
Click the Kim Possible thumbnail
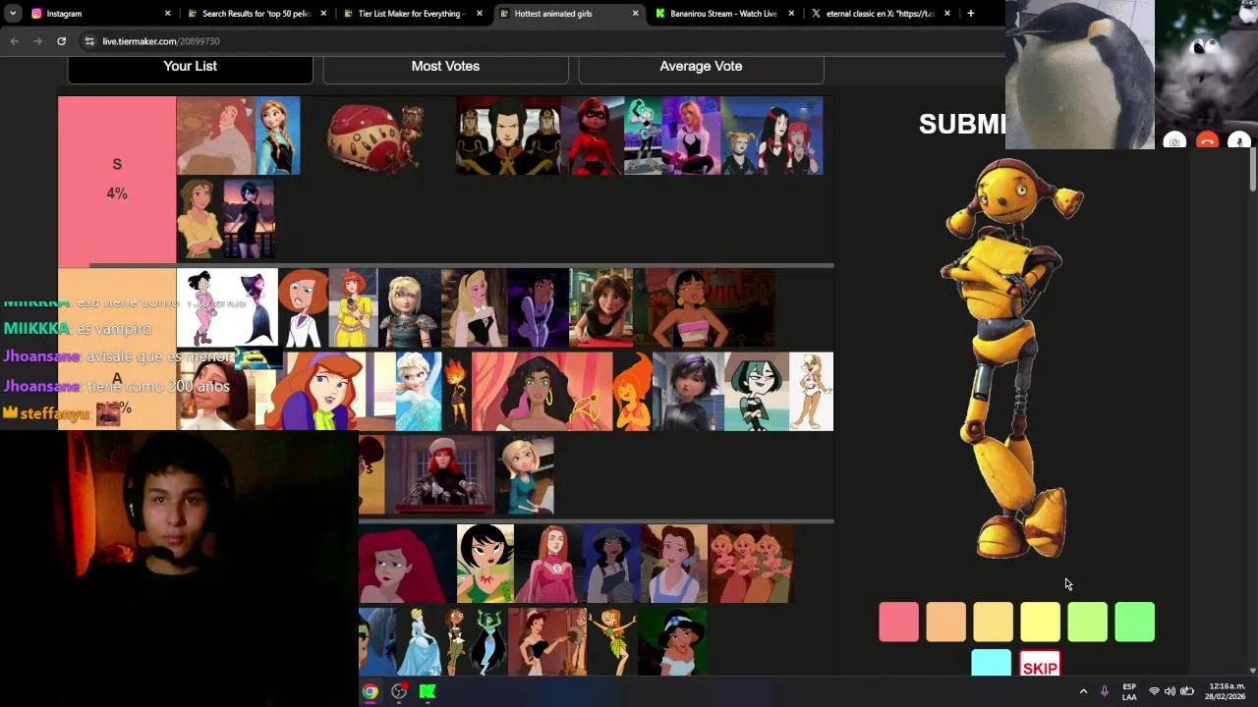coord(303,308)
